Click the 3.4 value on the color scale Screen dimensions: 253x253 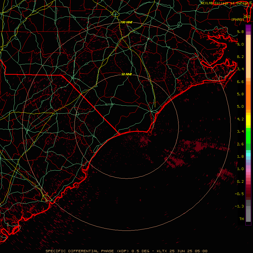tap(240, 132)
